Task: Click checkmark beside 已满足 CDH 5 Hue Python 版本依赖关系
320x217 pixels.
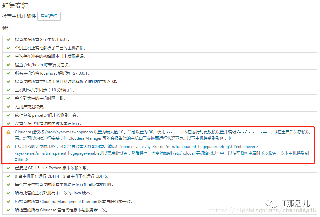Action: 8,168
